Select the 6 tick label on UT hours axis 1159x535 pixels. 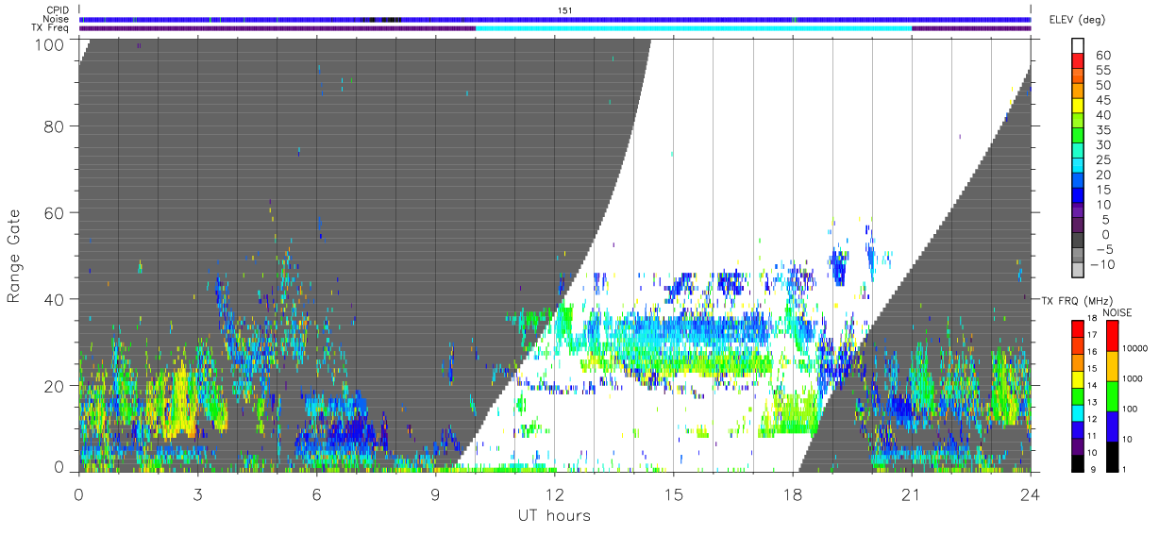[x=316, y=494]
